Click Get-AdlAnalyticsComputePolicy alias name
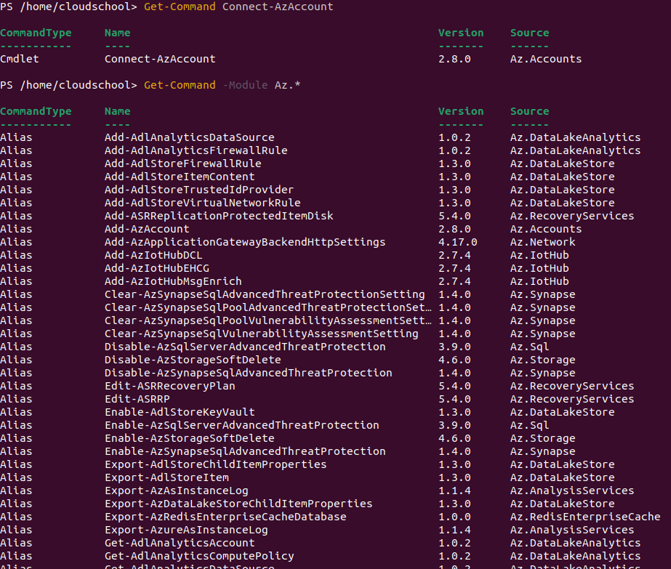This screenshot has width=671, height=569. (199, 556)
